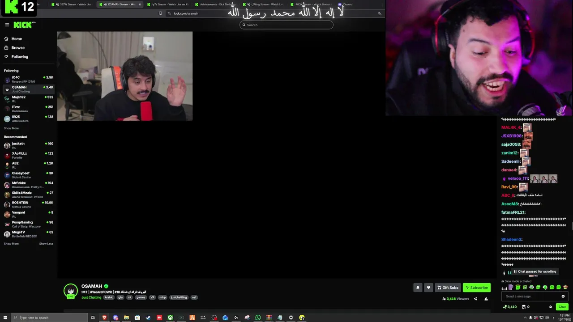Open chat username Shadeen3
This screenshot has height=322, width=573.
coord(512,239)
